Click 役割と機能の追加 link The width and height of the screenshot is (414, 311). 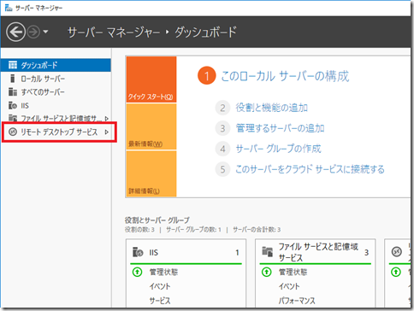[x=272, y=108]
